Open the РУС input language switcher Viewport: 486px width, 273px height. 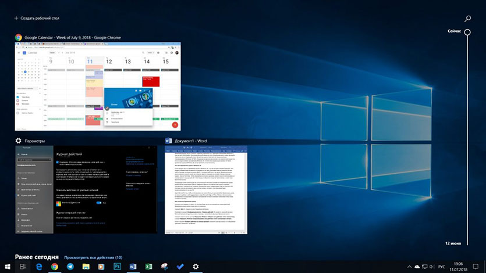pos(441,267)
